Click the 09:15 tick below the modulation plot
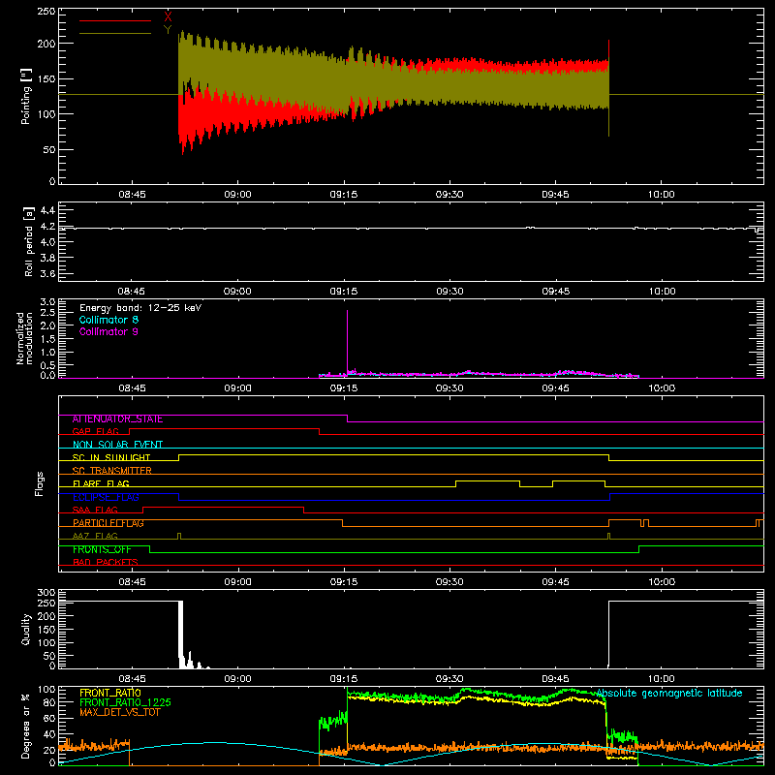The image size is (775, 775). coord(344,388)
